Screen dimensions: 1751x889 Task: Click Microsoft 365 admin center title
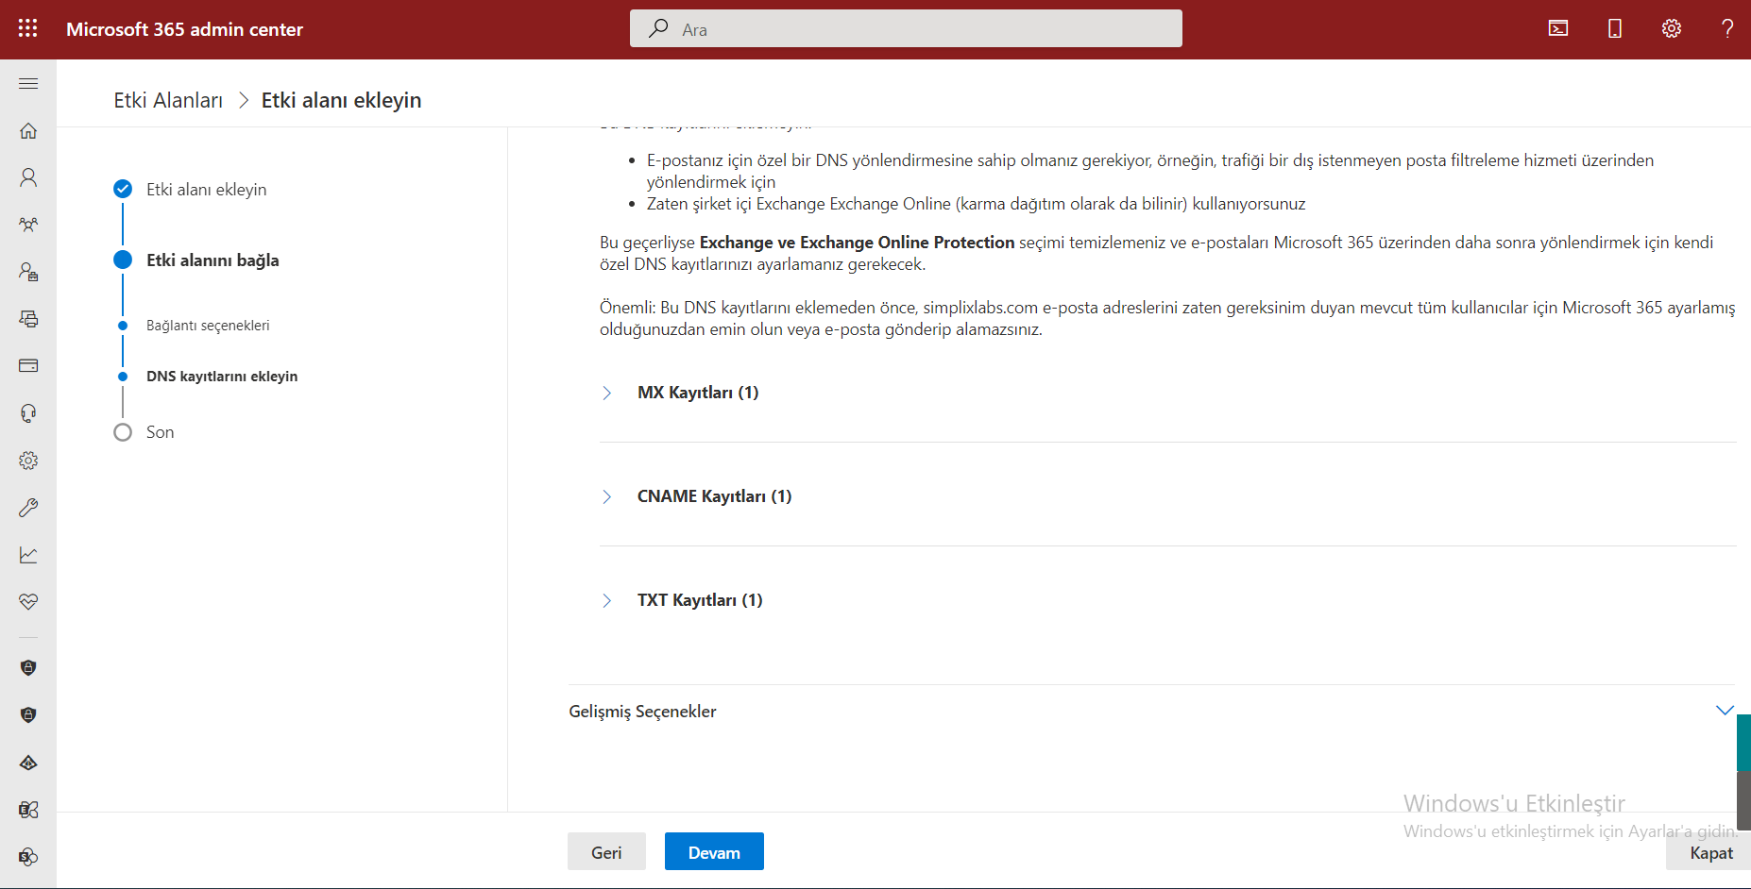click(184, 29)
